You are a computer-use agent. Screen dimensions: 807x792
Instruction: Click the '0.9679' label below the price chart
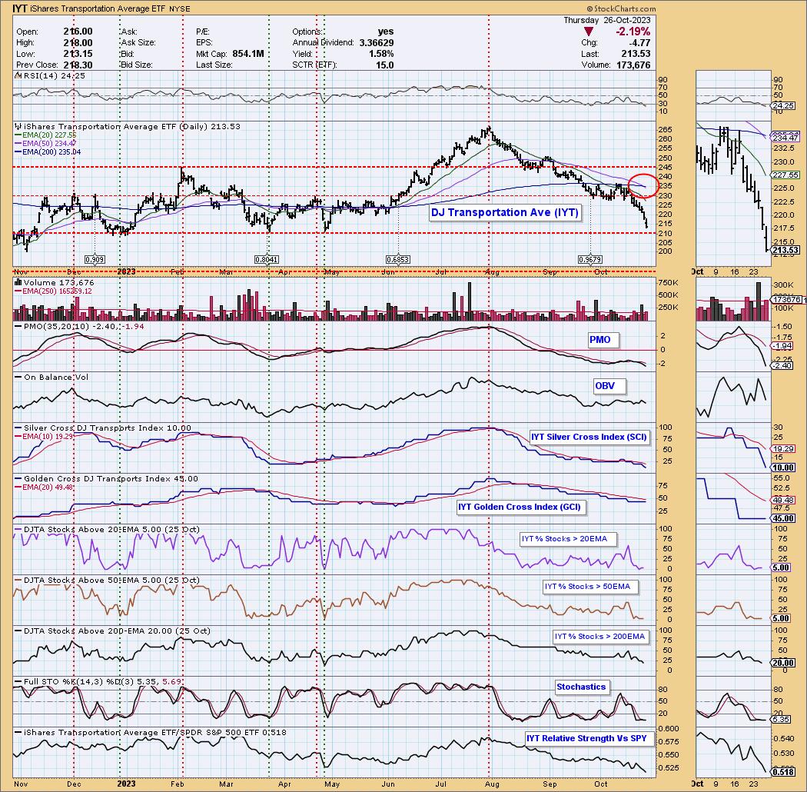pos(589,260)
